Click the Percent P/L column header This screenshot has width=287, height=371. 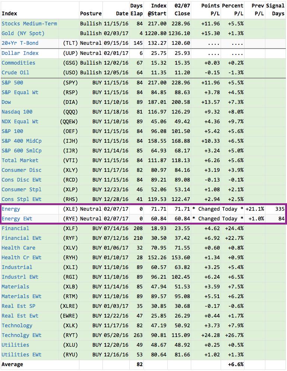click(x=233, y=9)
